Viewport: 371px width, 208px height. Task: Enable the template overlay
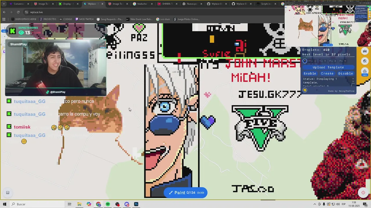(310, 73)
